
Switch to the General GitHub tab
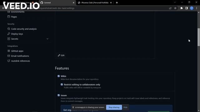tap(57, 3)
